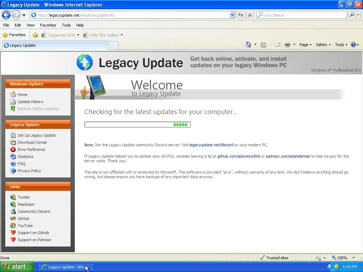Click the Live Search input box

click(x=301, y=15)
